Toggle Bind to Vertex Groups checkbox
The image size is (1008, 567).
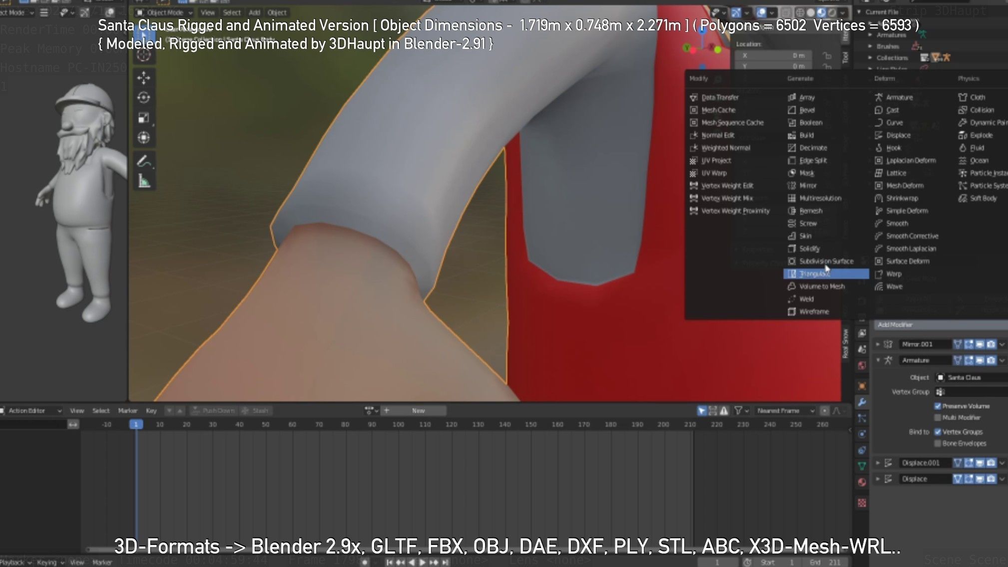point(938,432)
